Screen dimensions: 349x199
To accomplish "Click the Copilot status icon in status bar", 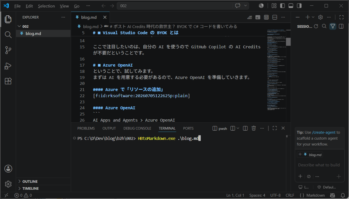I will 333,195.
